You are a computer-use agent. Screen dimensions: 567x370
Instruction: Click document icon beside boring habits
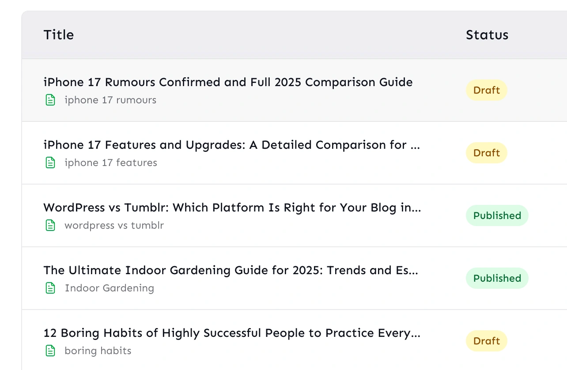[x=51, y=351]
